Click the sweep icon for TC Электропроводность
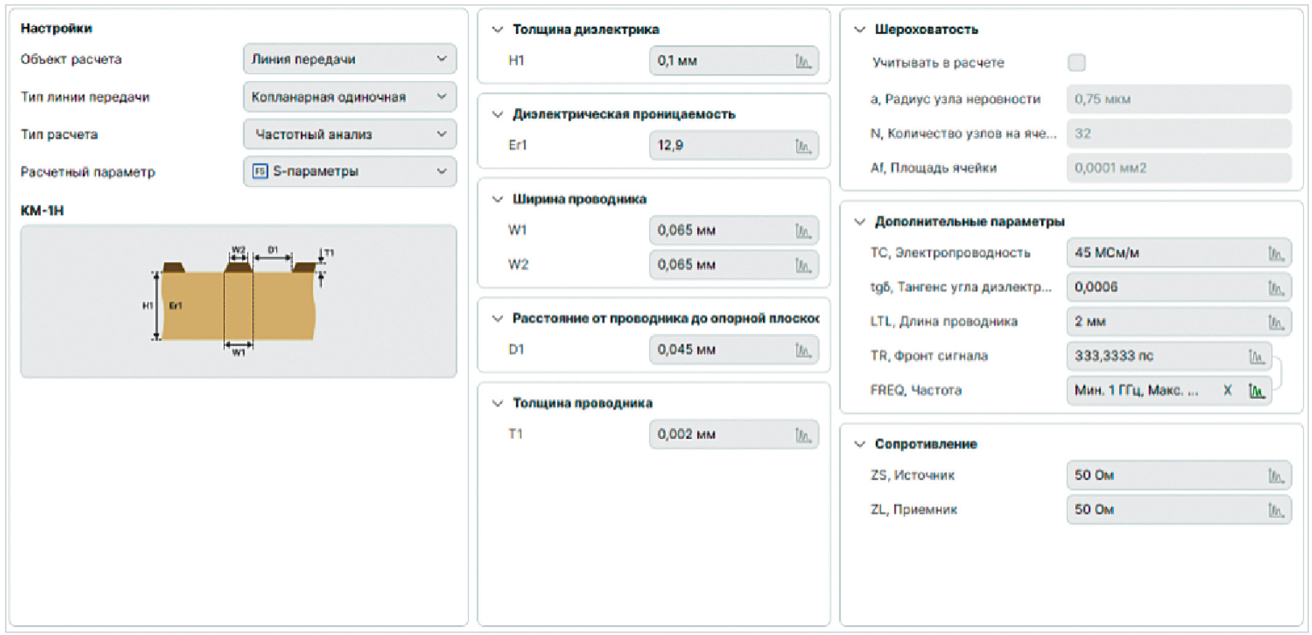 click(1276, 253)
